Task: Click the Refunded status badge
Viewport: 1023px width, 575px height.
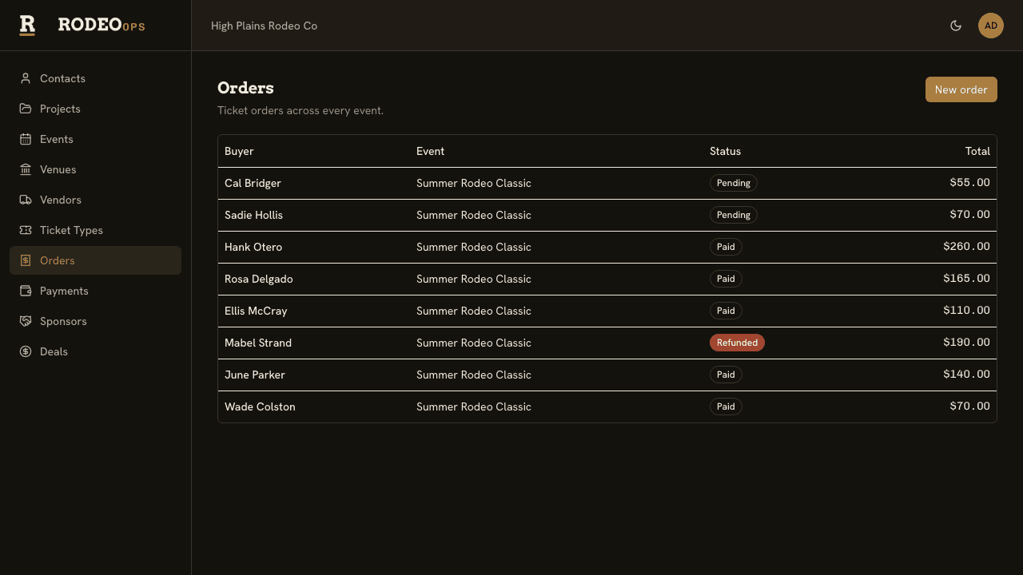Action: pyautogui.click(x=737, y=343)
